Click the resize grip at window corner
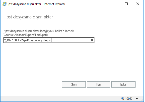Screen dimensions: 145x102 click(x=142, y=100)
